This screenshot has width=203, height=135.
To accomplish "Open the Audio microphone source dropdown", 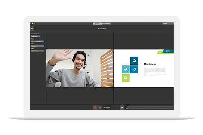I will [x=37, y=51].
